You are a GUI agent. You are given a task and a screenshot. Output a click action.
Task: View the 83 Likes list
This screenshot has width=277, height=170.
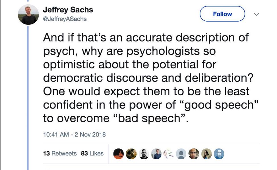click(92, 153)
